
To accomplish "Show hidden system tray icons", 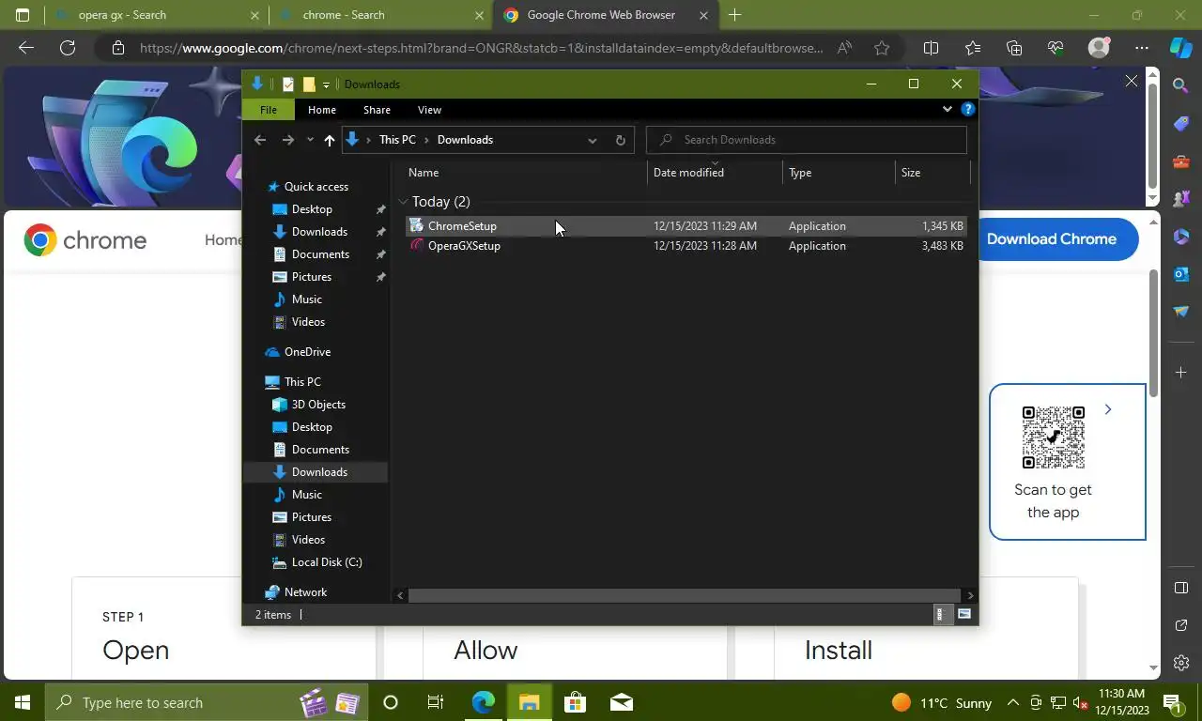I will point(1012,702).
